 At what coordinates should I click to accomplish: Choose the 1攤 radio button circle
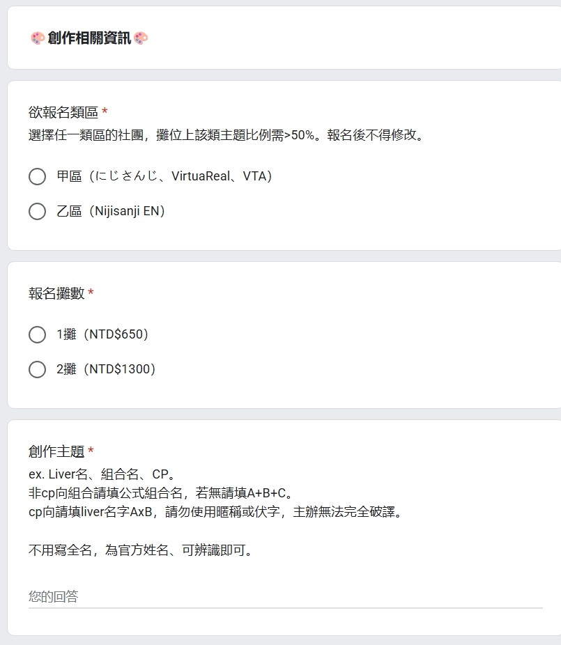pyautogui.click(x=38, y=334)
